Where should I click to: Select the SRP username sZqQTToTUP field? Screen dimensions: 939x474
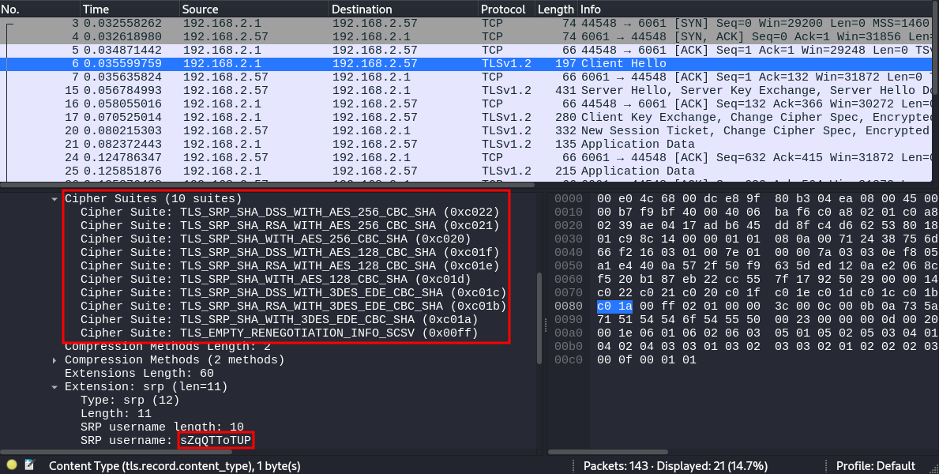[x=215, y=440]
